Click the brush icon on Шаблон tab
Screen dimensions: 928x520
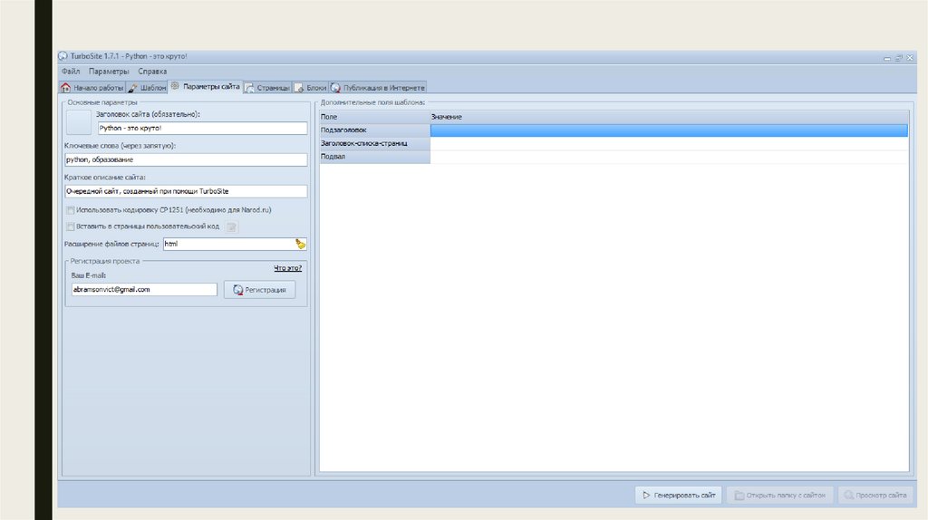click(x=133, y=88)
